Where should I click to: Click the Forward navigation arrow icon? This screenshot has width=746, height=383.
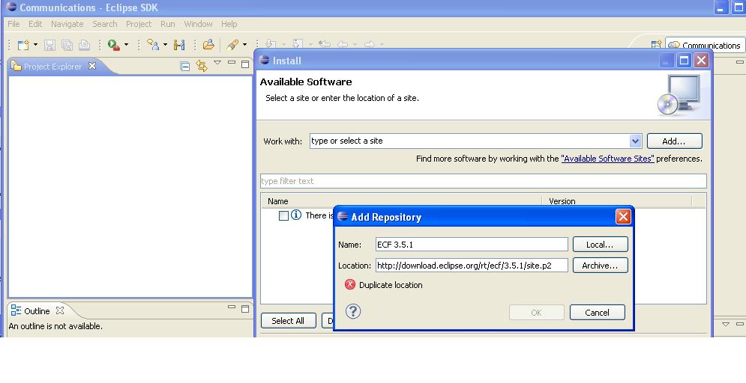pos(369,45)
